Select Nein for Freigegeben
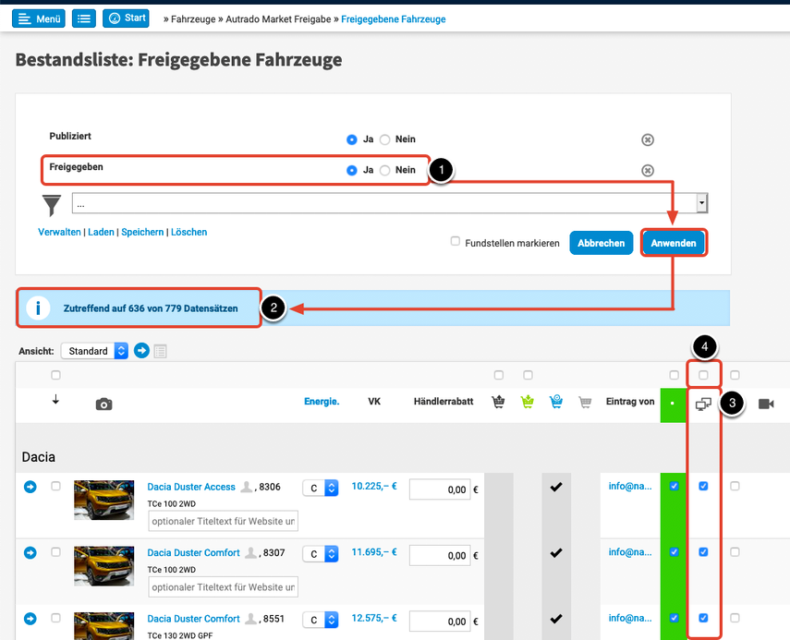The height and width of the screenshot is (640, 790). click(385, 171)
